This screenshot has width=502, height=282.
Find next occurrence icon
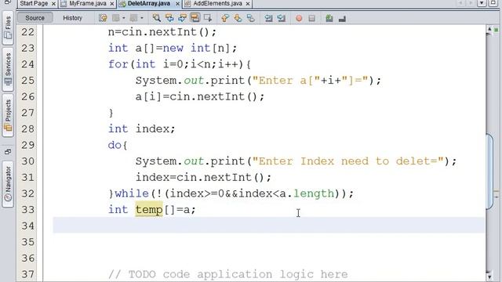click(x=182, y=18)
